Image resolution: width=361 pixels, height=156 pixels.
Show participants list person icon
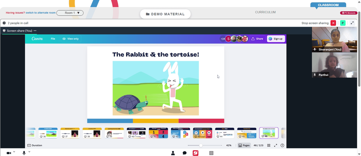pos(173,153)
